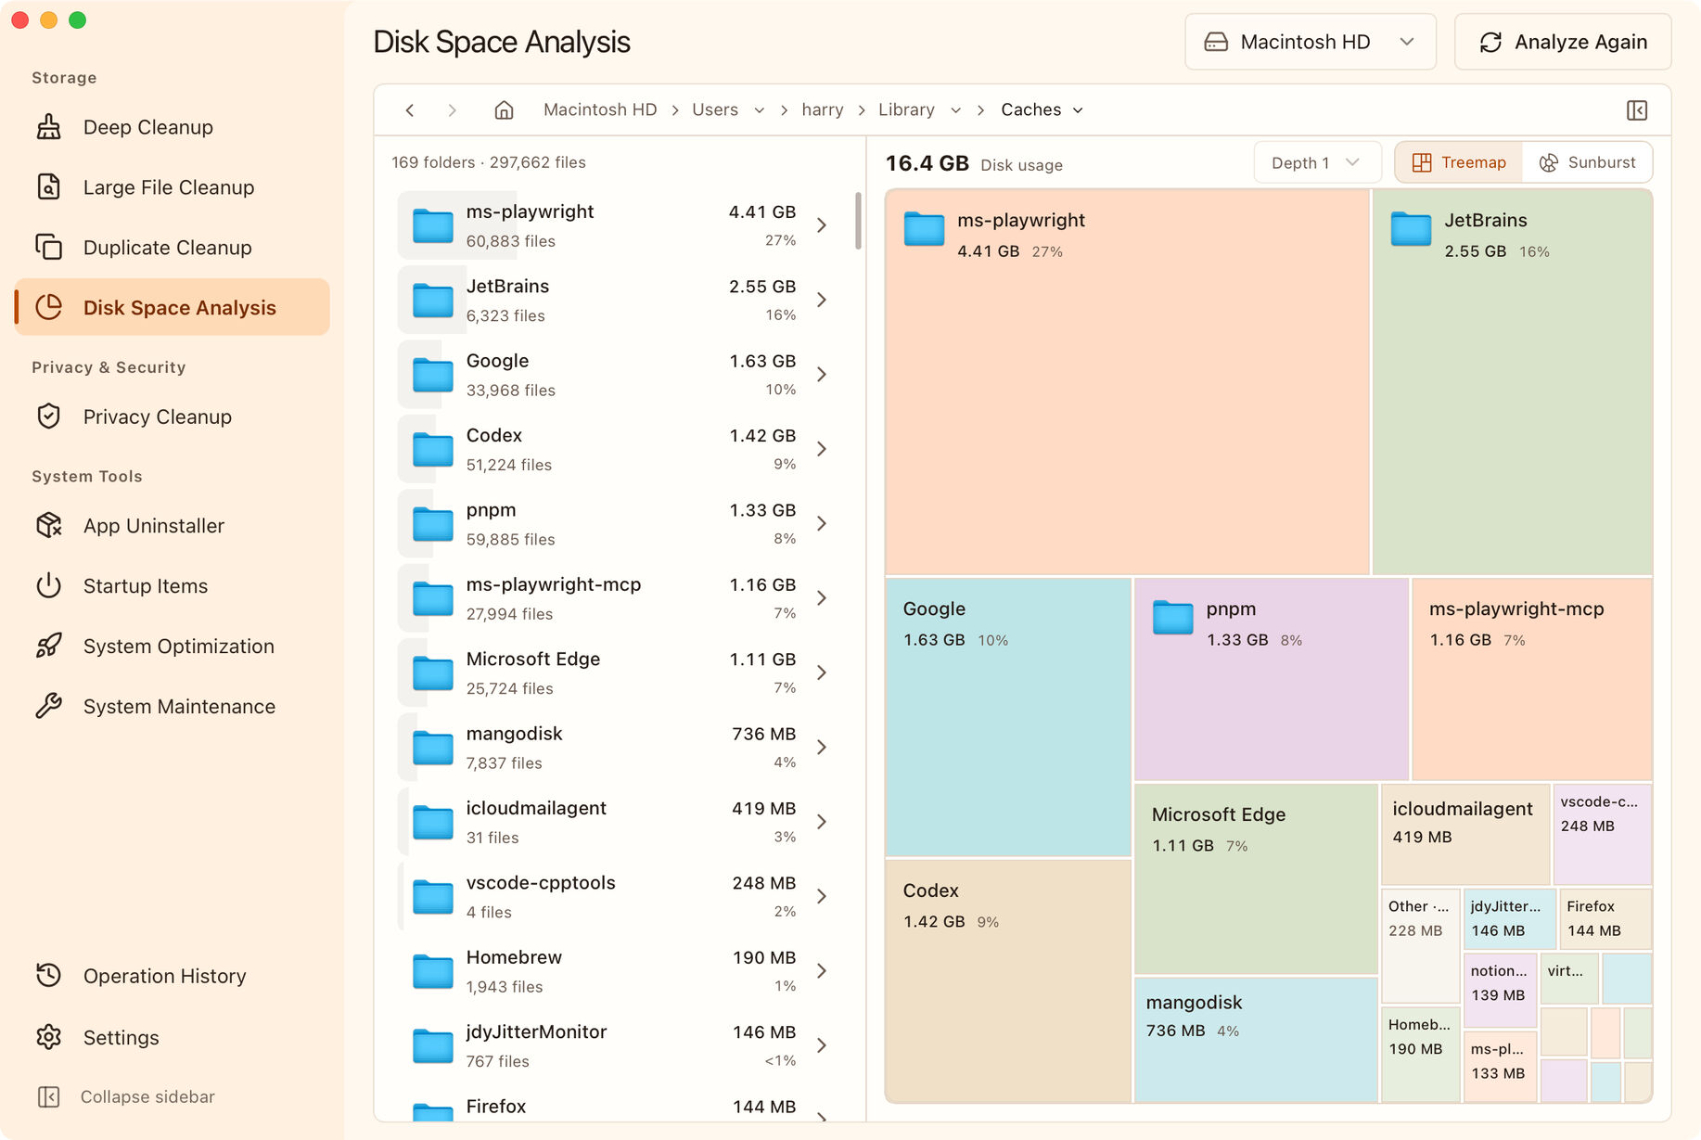
Task: Open the Depth 1 dropdown
Action: [1317, 162]
